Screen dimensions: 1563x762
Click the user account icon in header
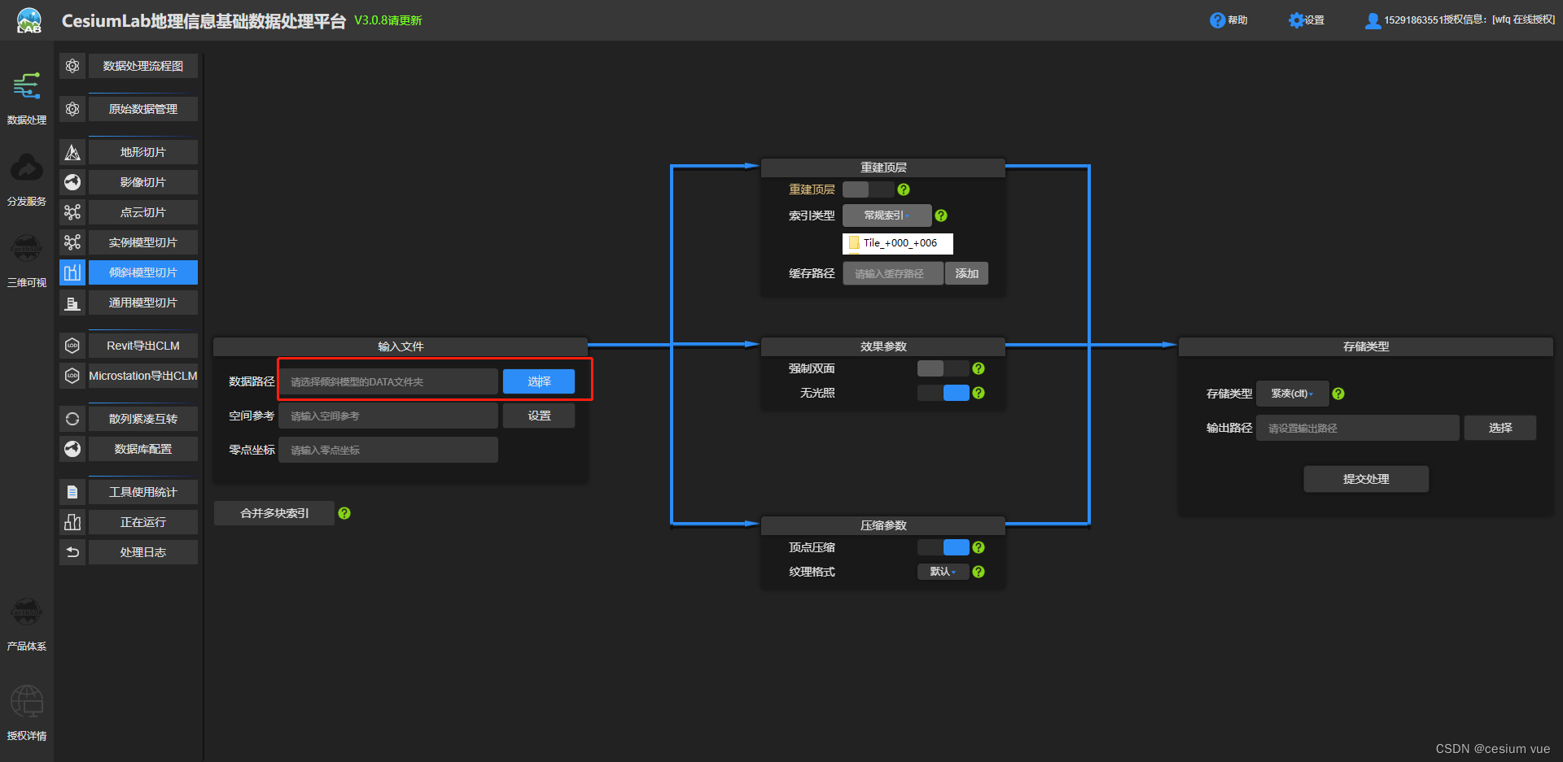coord(1373,20)
